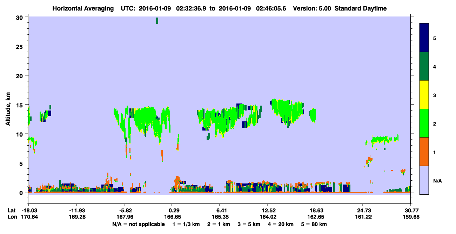Click the latitude value 18.63
Screen dimensions: 456x234
click(x=316, y=210)
